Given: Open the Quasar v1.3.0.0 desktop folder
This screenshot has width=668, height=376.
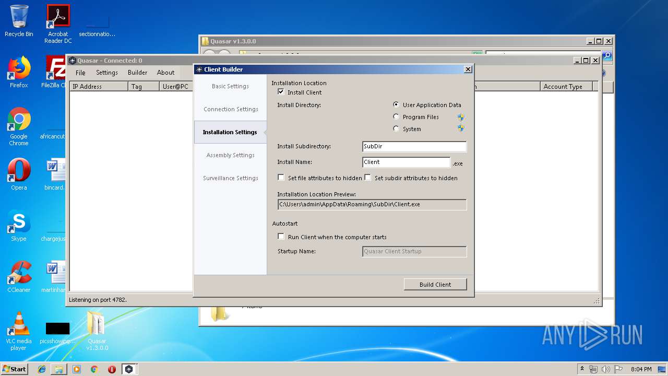Looking at the screenshot, I should pos(97,331).
